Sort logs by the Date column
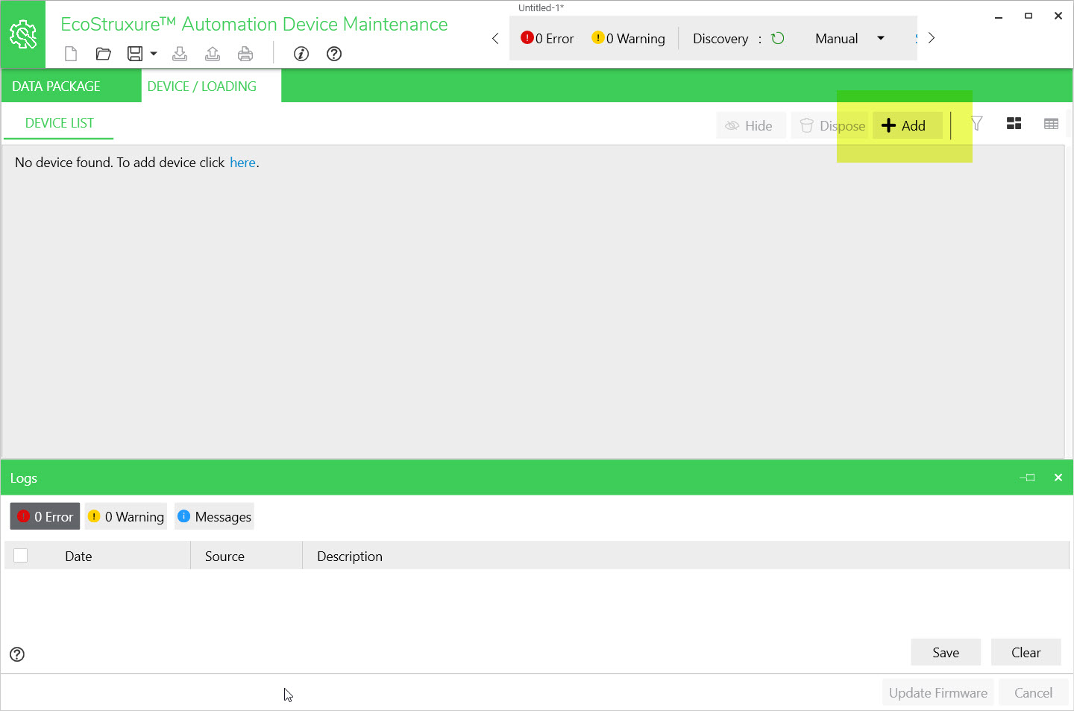Viewport: 1074px width, 711px height. click(x=78, y=556)
